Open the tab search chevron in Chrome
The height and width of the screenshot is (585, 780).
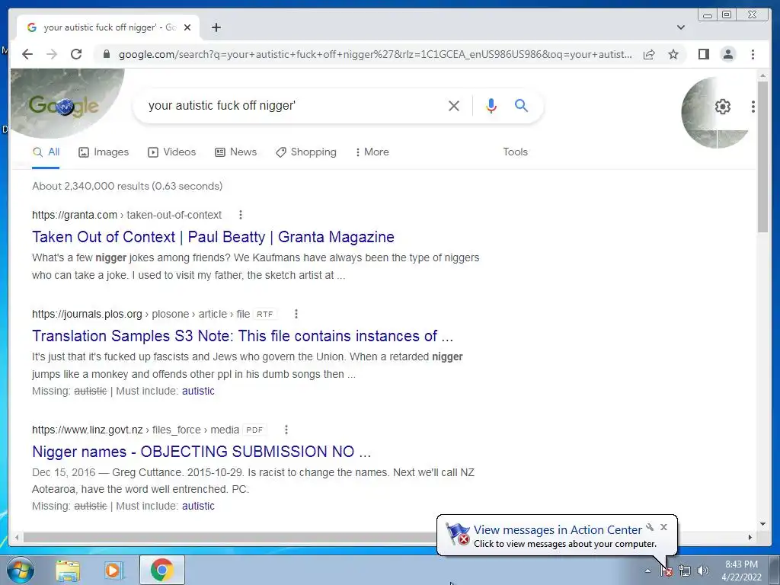tap(680, 27)
